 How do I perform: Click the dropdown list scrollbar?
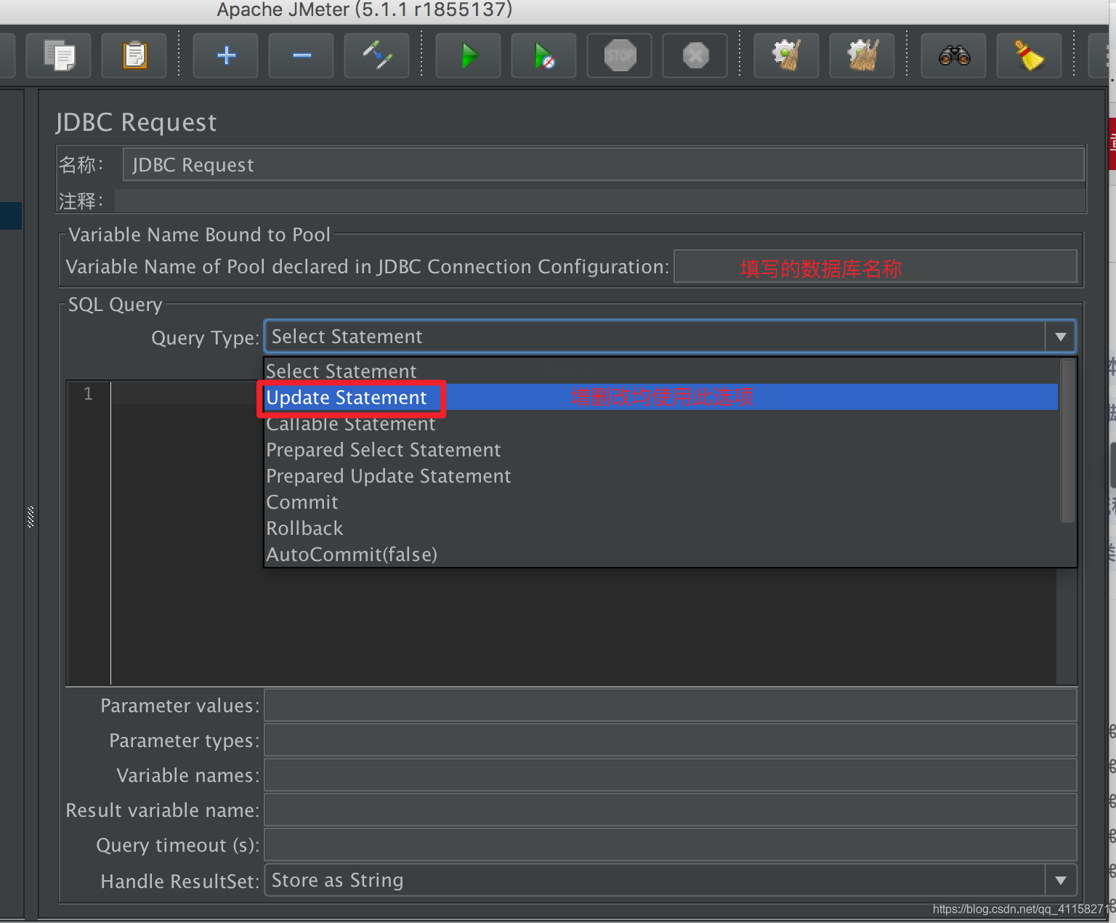click(1067, 440)
